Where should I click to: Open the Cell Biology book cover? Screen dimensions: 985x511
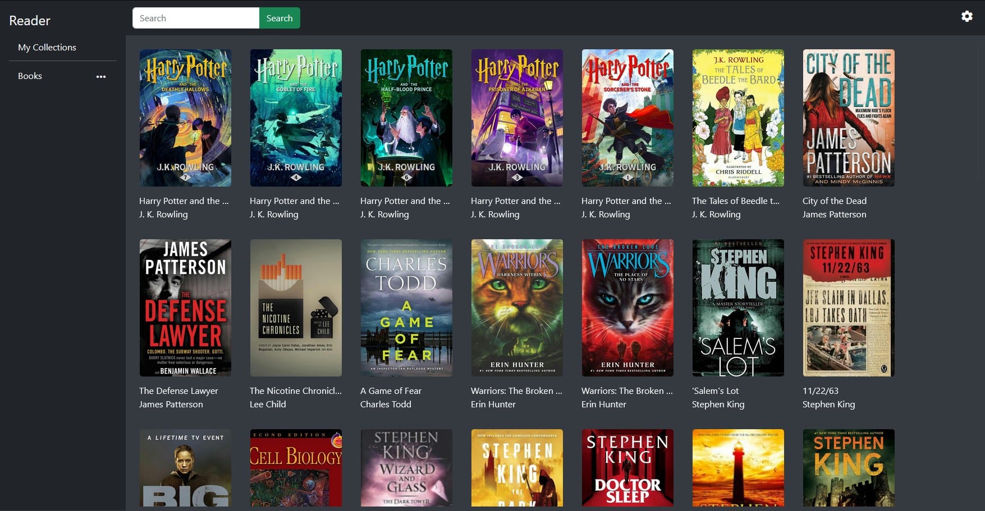coord(296,468)
